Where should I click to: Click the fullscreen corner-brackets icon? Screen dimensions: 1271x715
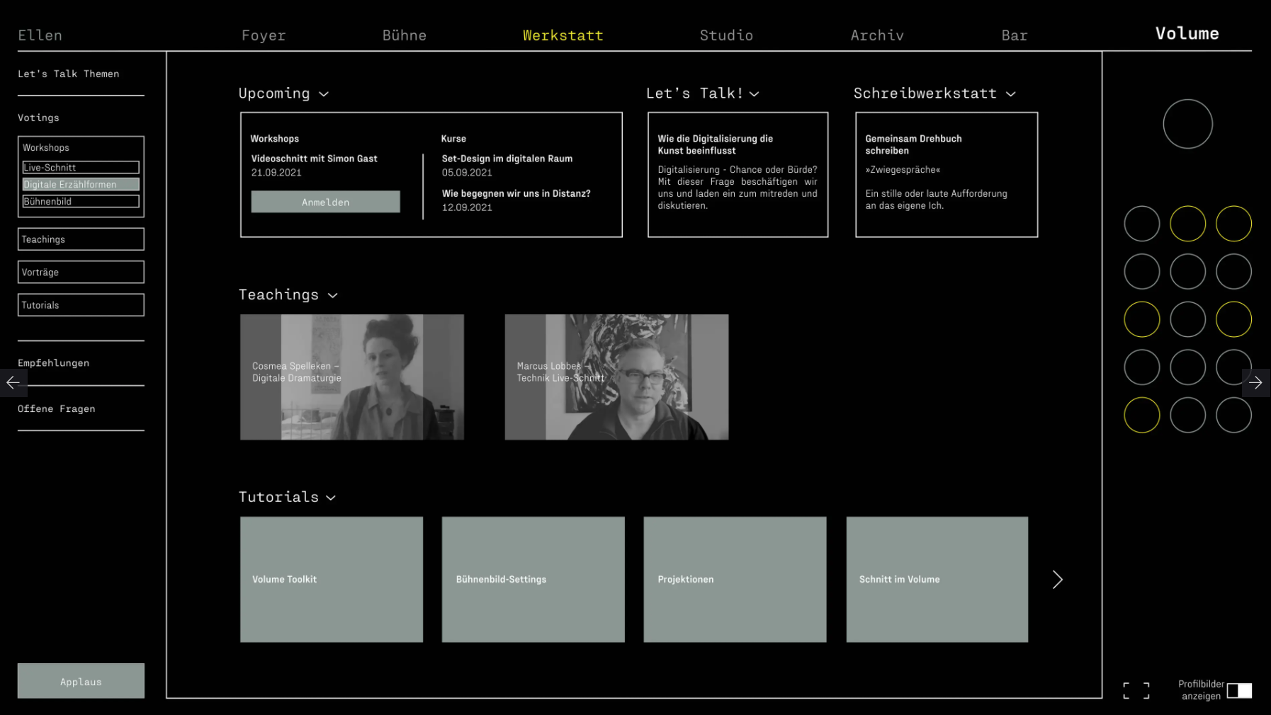tap(1136, 691)
